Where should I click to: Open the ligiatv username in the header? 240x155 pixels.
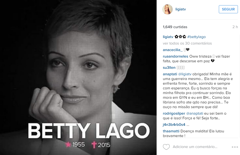click(x=180, y=9)
